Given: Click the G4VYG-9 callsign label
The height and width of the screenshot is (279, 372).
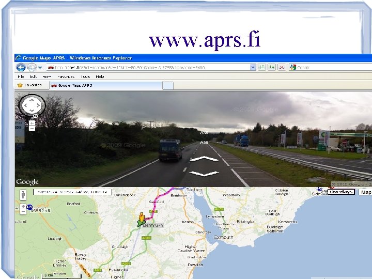Looking at the screenshot, I should coord(153,225).
